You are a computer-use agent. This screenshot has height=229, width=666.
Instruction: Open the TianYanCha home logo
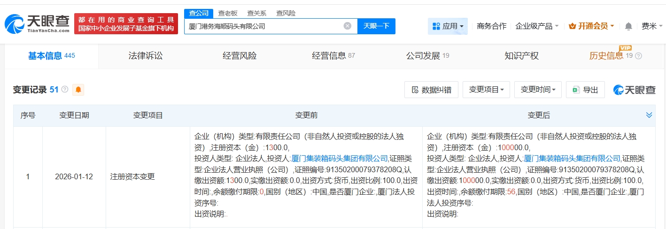pos(37,23)
